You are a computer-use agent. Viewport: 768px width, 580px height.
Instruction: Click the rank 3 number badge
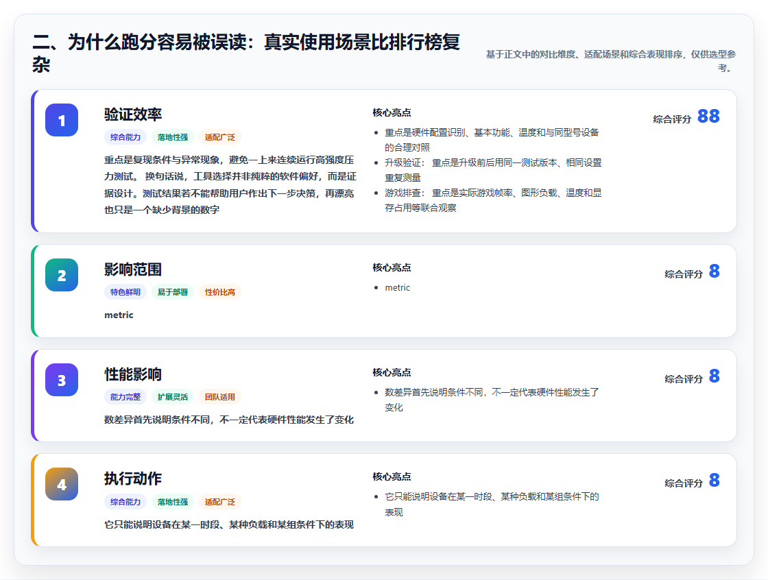coord(62,380)
